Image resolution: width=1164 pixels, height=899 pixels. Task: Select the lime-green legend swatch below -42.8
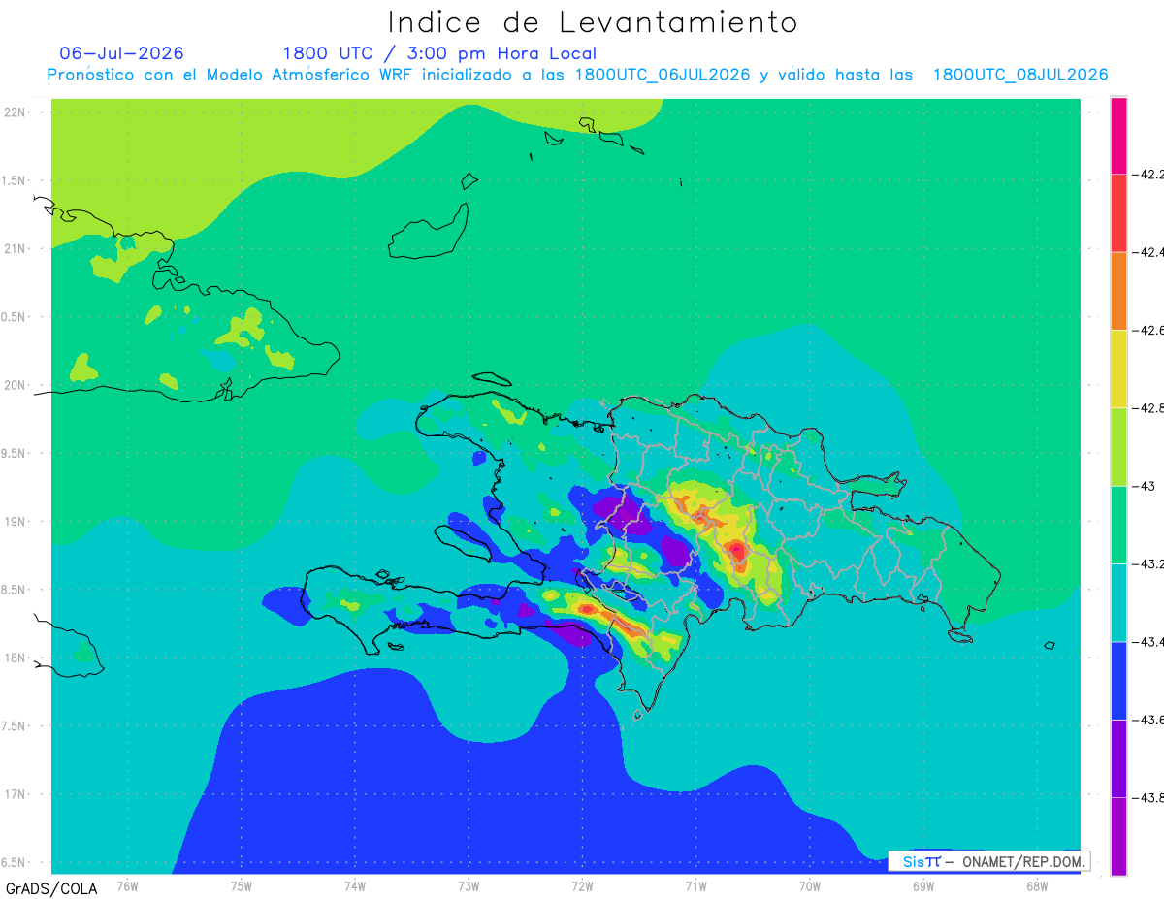tap(1118, 447)
